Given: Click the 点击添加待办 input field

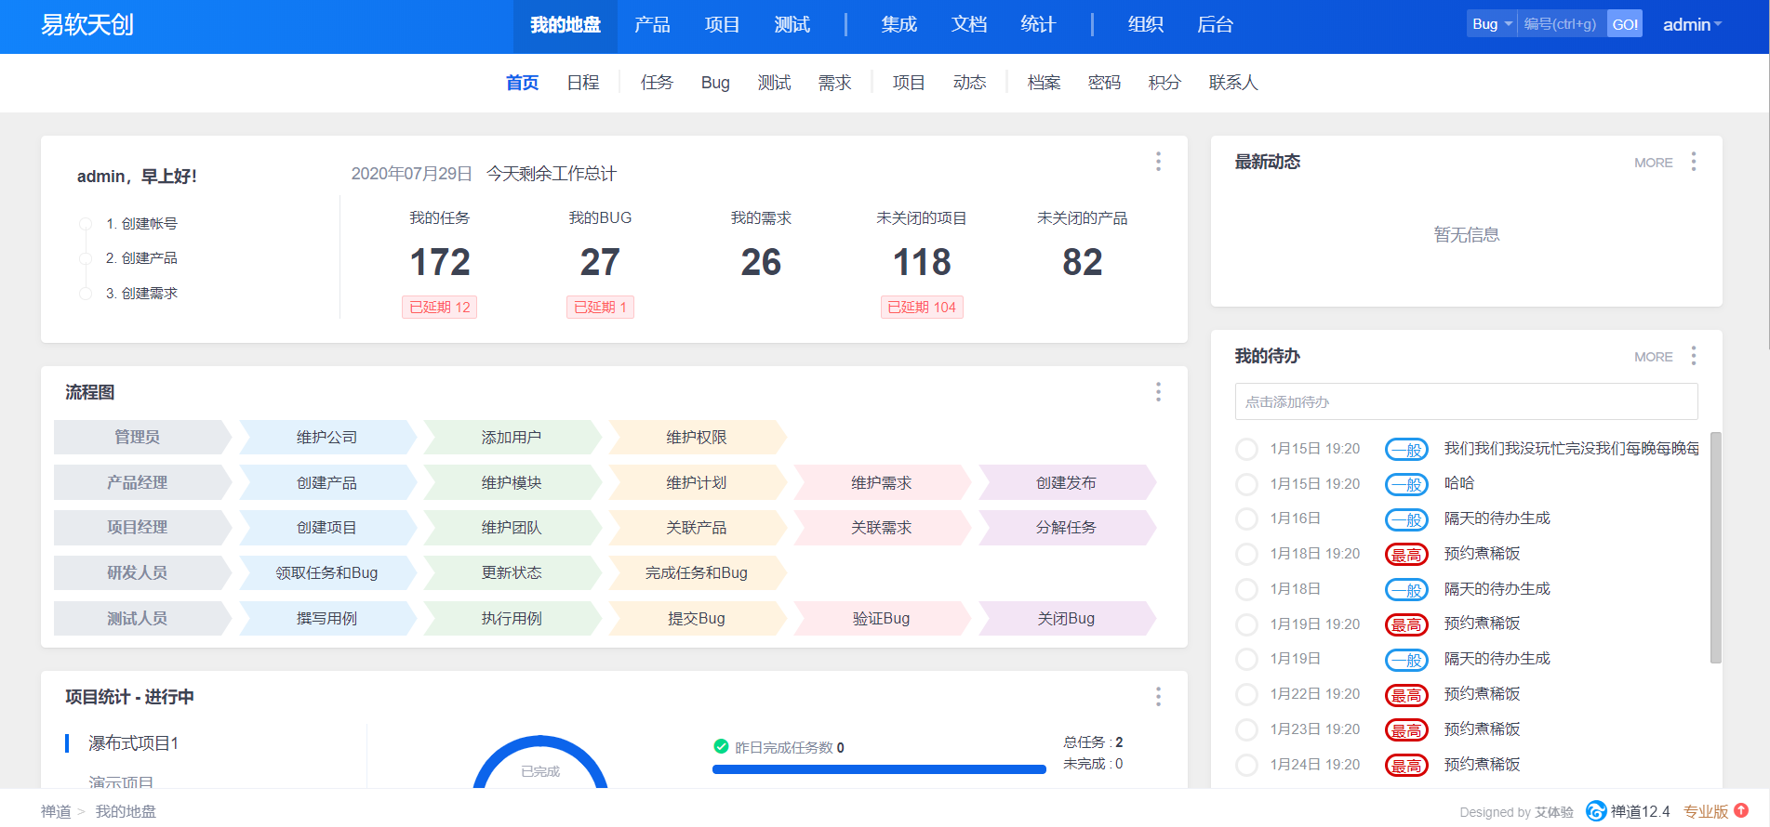Looking at the screenshot, I should 1466,401.
